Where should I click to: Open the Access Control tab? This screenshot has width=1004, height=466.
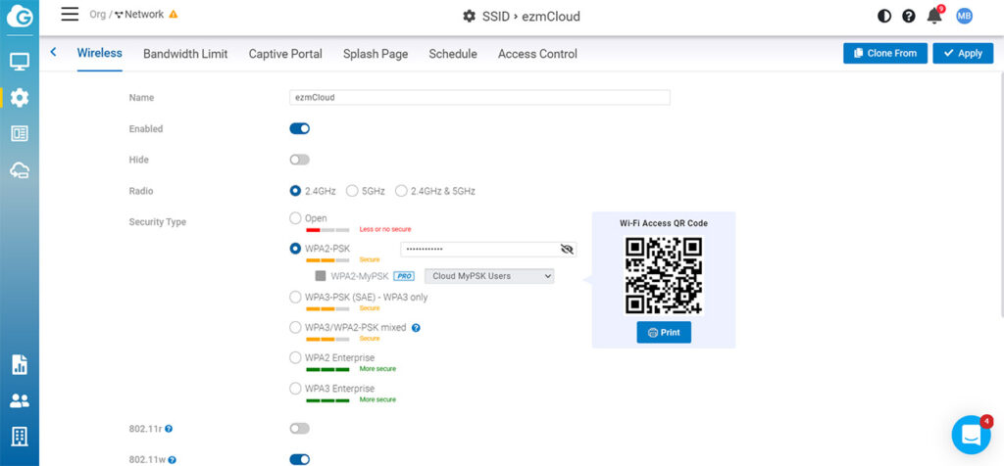pyautogui.click(x=537, y=54)
